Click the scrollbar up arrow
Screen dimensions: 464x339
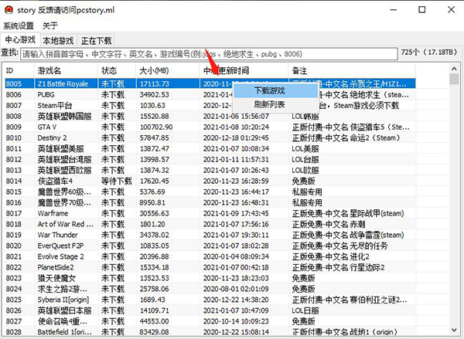coord(455,69)
